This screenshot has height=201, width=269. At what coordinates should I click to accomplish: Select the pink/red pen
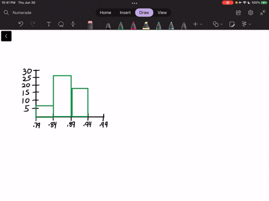(133, 26)
